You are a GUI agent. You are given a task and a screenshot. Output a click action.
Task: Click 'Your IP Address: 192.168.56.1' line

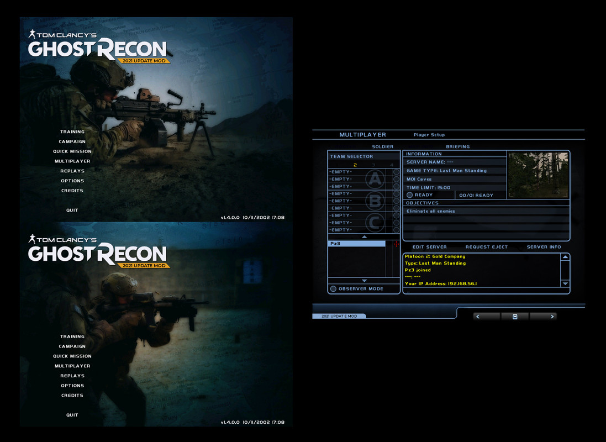(x=441, y=283)
